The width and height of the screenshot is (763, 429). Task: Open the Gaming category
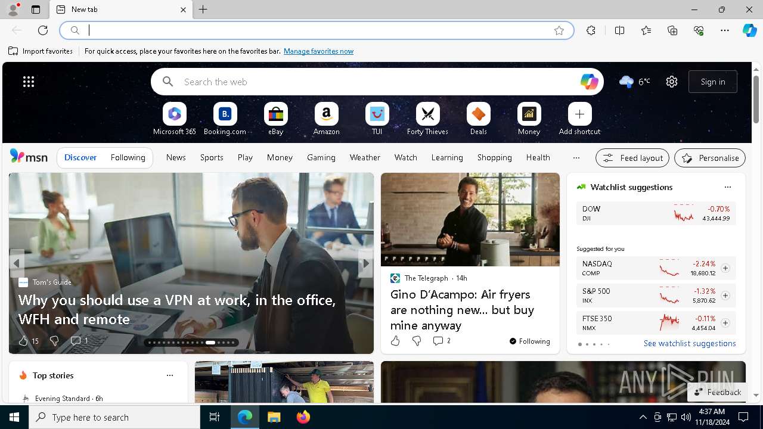click(321, 157)
